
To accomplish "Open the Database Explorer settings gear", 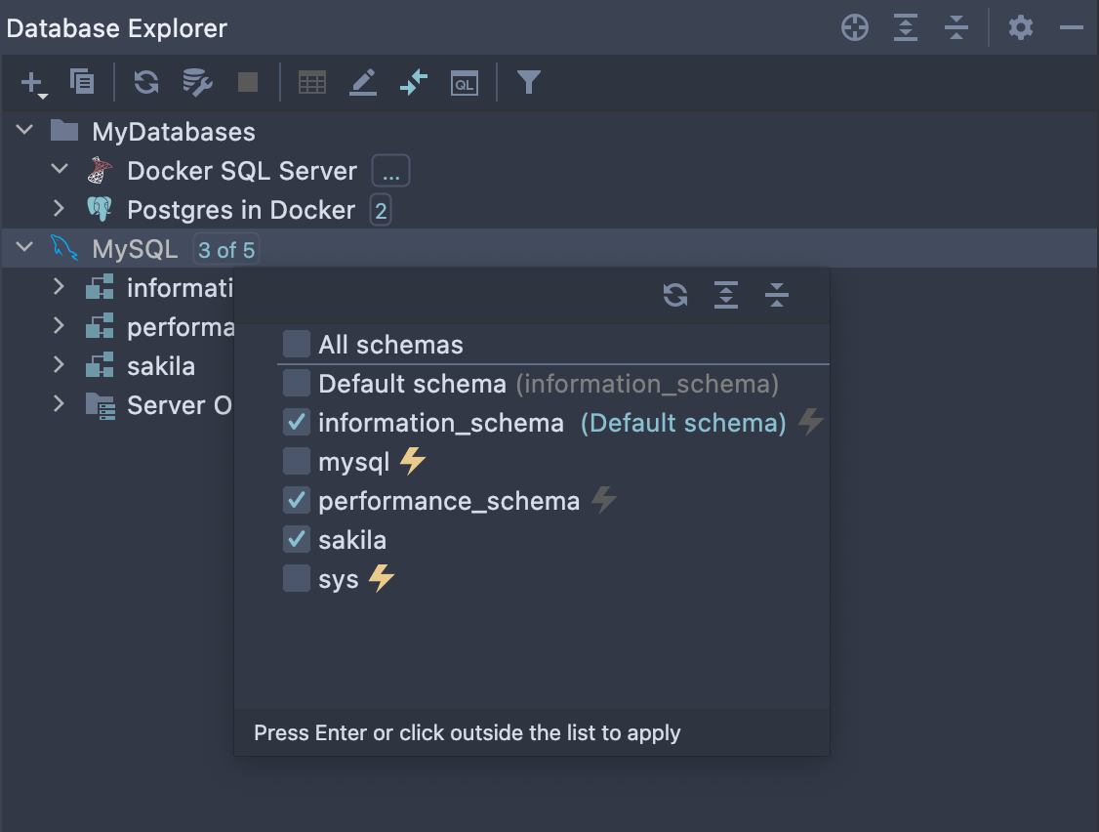I will coord(1020,27).
